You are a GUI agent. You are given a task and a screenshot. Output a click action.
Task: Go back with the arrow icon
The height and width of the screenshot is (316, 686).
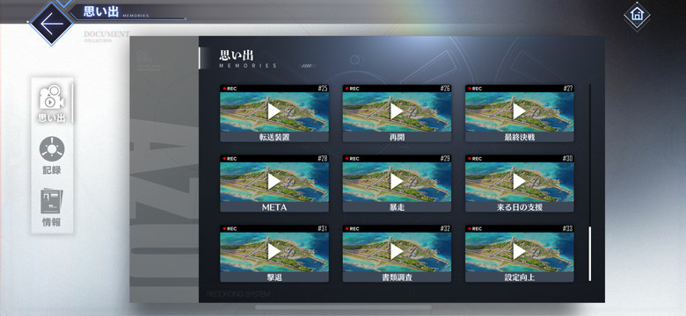click(x=51, y=23)
